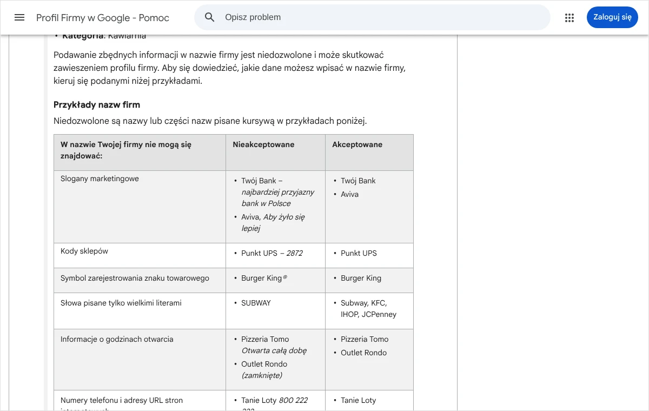Screen dimensions: 649x411
Task: Click the Outlet Rondo (zamknięte) entry
Action: tap(264, 370)
